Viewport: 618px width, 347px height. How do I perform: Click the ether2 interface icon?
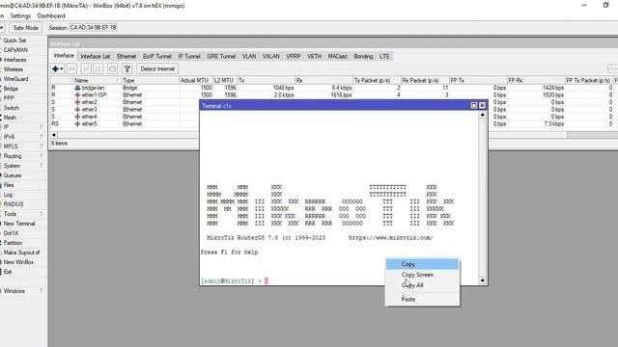pyautogui.click(x=77, y=102)
